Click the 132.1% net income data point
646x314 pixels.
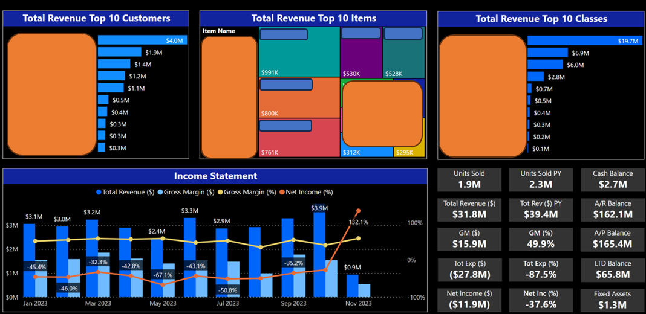pyautogui.click(x=358, y=211)
